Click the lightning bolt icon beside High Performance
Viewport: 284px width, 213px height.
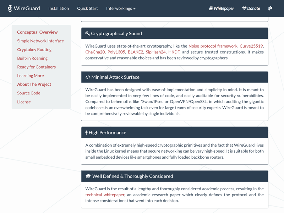click(x=87, y=132)
